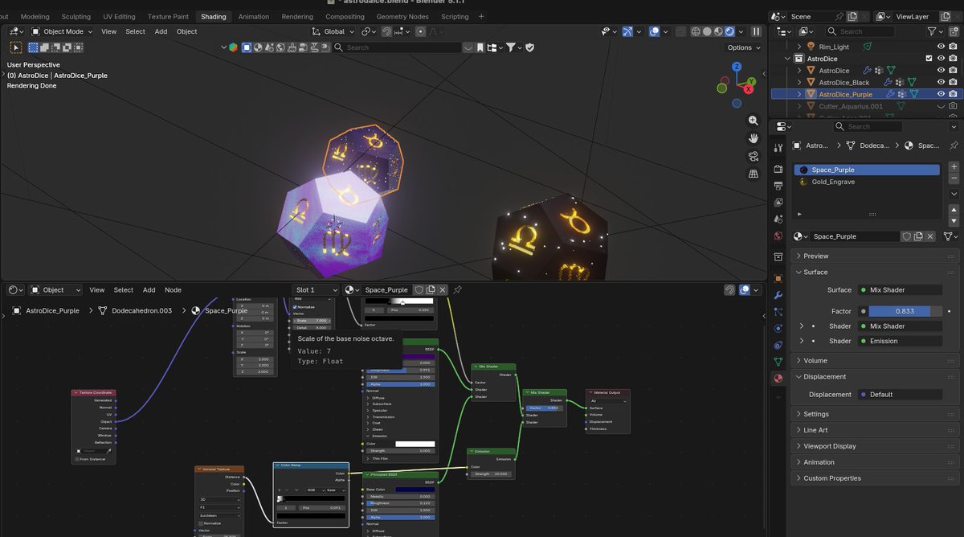Disable AstroDice object render camera icon
This screenshot has height=537, width=964.
tap(953, 71)
